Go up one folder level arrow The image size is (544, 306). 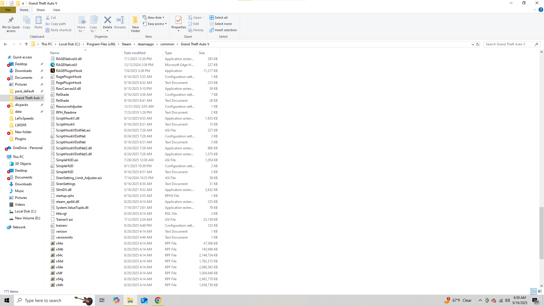click(x=26, y=44)
